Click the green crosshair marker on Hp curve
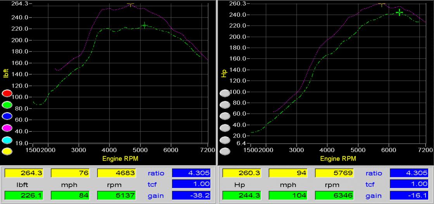The width and height of the screenshot is (434, 204). [399, 12]
